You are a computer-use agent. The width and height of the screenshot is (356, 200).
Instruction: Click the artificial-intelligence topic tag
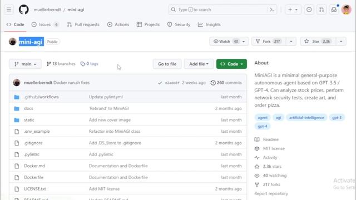306,118
